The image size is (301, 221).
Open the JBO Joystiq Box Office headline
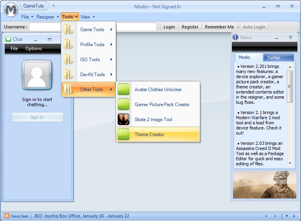coord(81,216)
